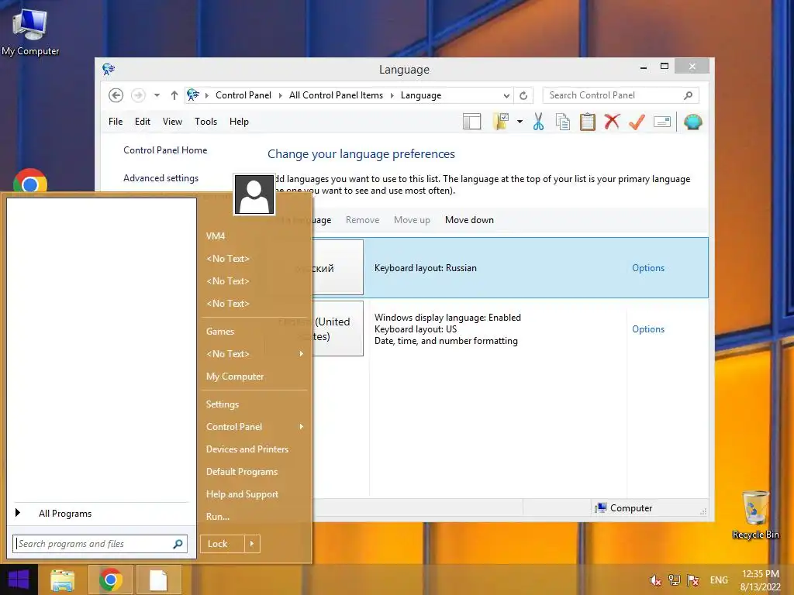Image resolution: width=794 pixels, height=595 pixels.
Task: Click All Control Panel Items breadcrumb
Action: pos(336,95)
